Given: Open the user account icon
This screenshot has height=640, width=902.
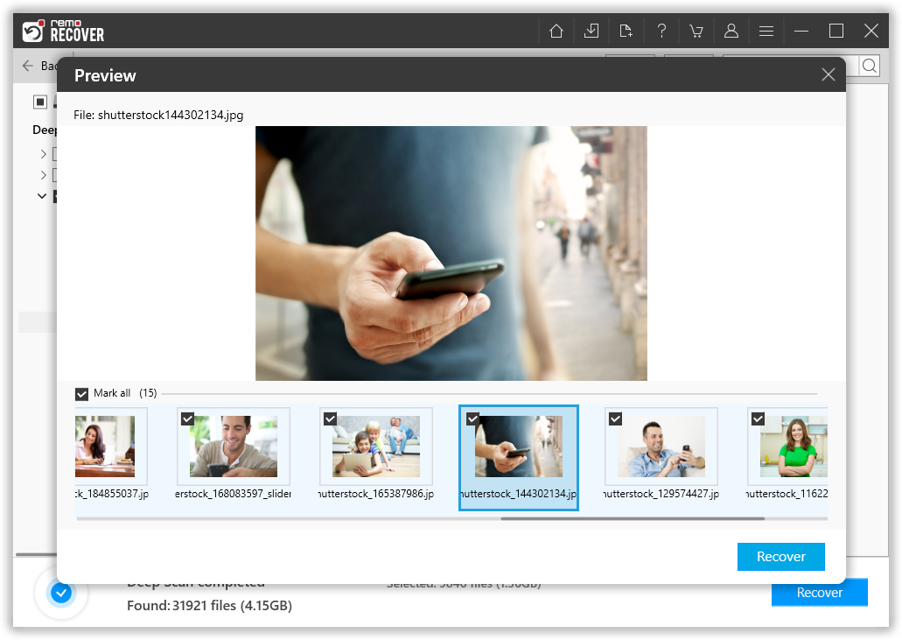Looking at the screenshot, I should pyautogui.click(x=731, y=32).
